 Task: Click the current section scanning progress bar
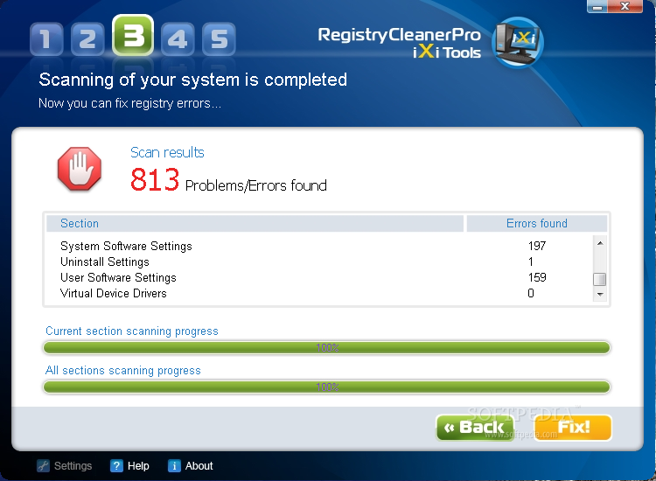(x=327, y=347)
